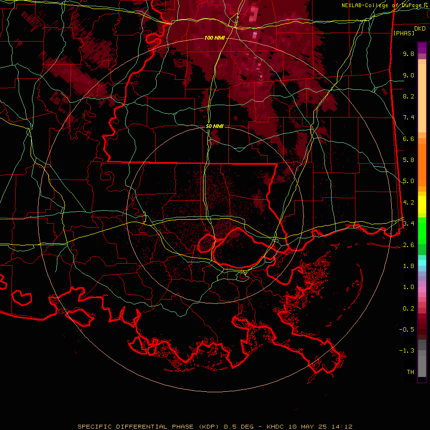Click the DKD label above the color scale
This screenshot has width=430, height=430.
click(x=420, y=29)
